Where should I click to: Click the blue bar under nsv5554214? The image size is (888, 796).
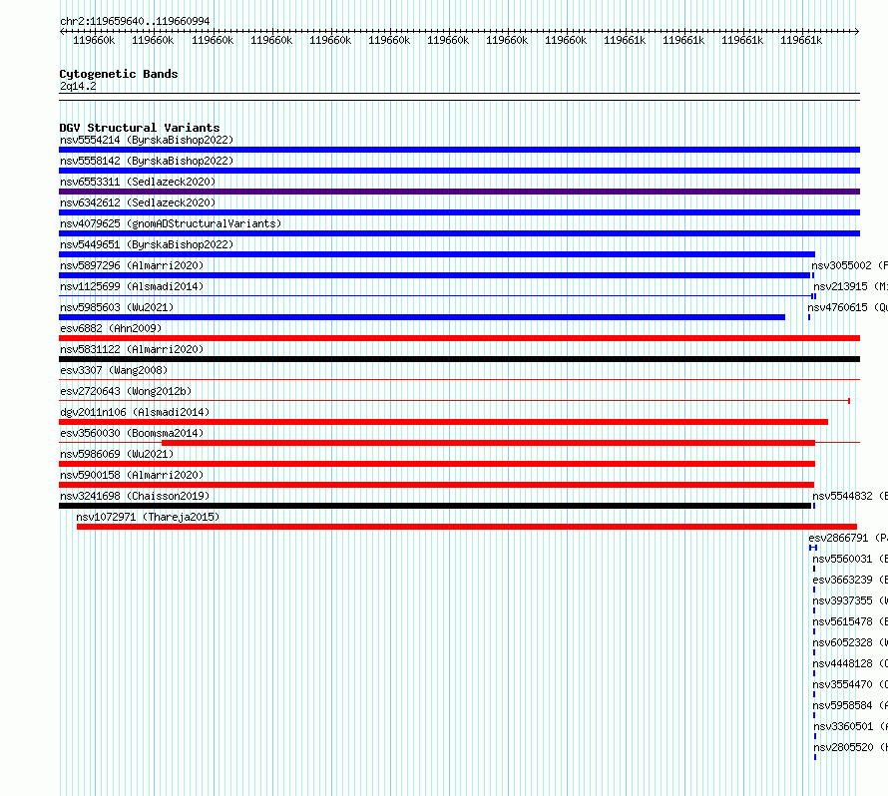click(x=459, y=150)
